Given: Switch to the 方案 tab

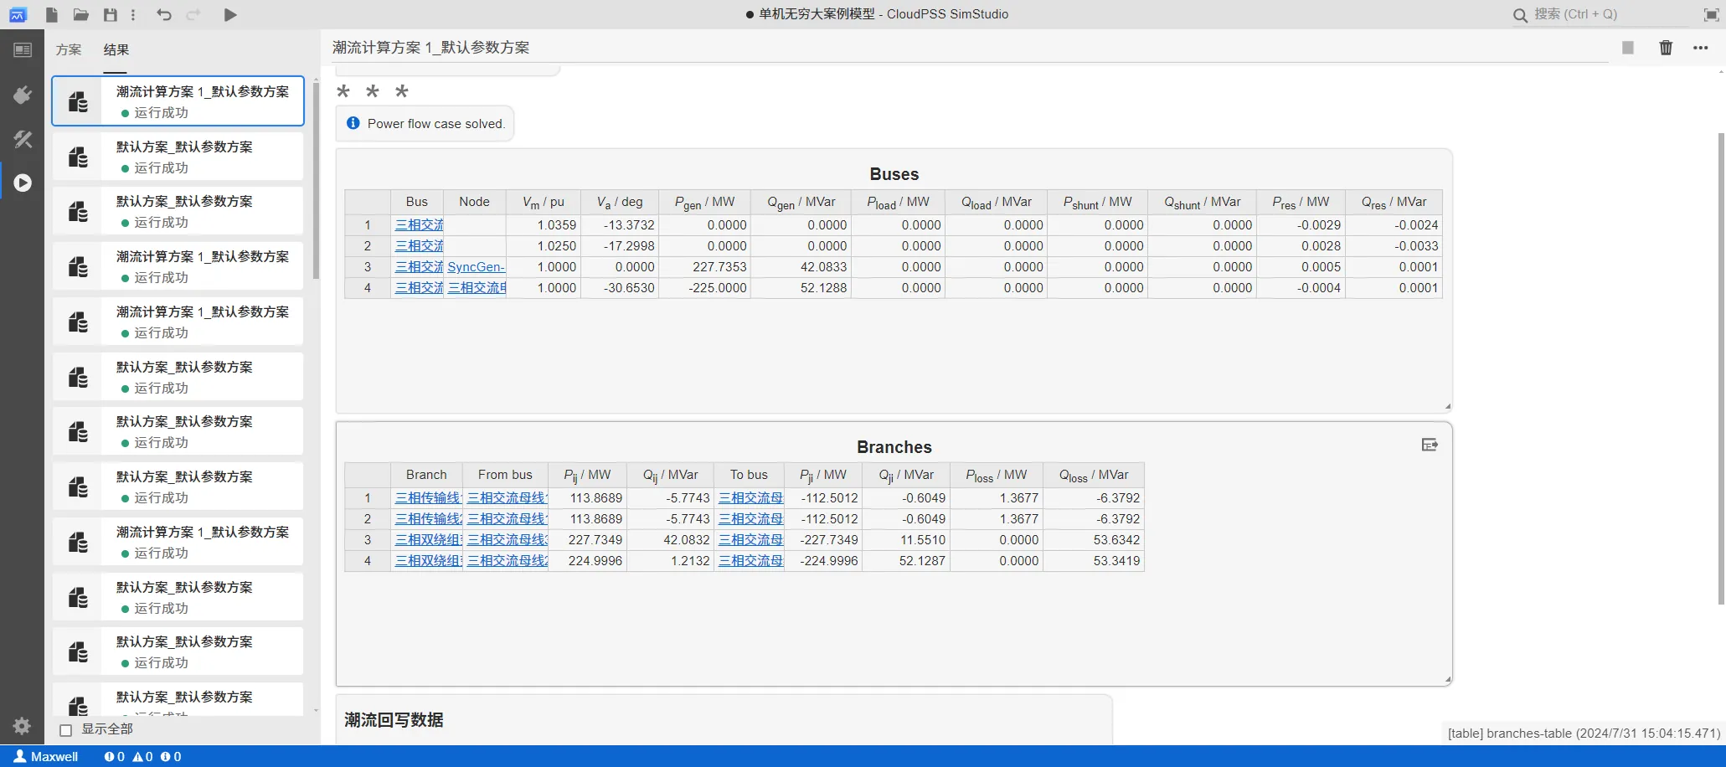Looking at the screenshot, I should pyautogui.click(x=69, y=49).
